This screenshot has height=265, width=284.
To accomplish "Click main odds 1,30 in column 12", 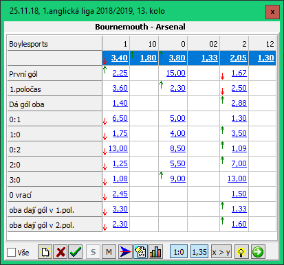I will [266, 58].
